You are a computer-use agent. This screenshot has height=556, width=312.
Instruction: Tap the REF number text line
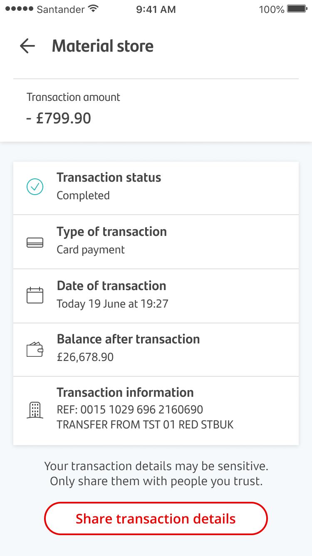click(x=130, y=410)
